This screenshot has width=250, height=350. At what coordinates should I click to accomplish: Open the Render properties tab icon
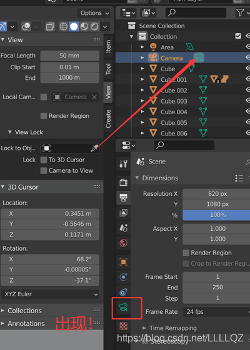123,183
